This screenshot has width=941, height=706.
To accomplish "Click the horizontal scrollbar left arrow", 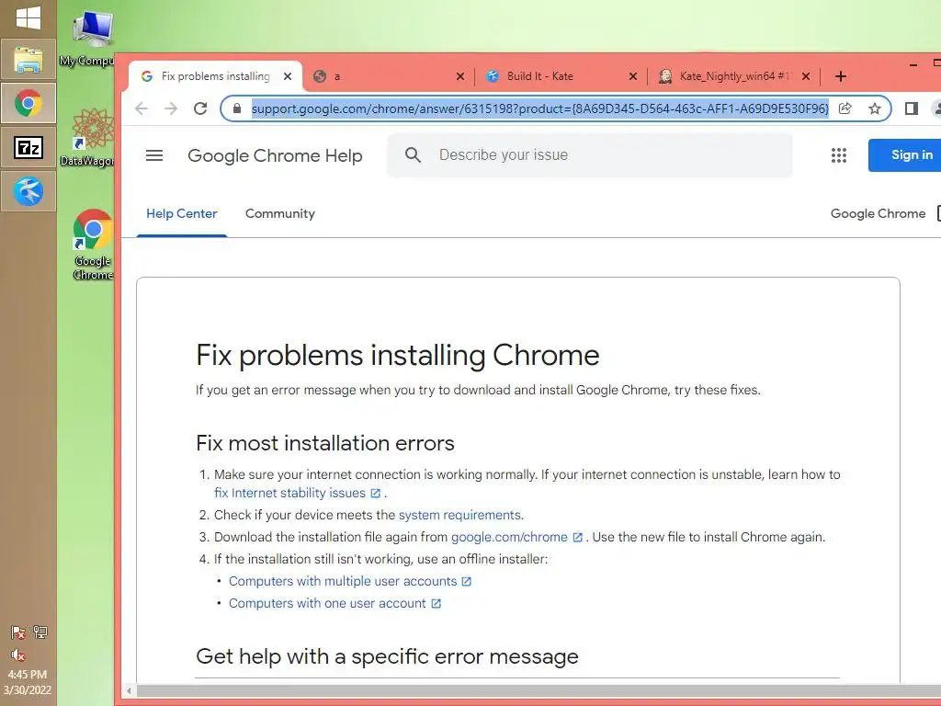I will [x=129, y=690].
